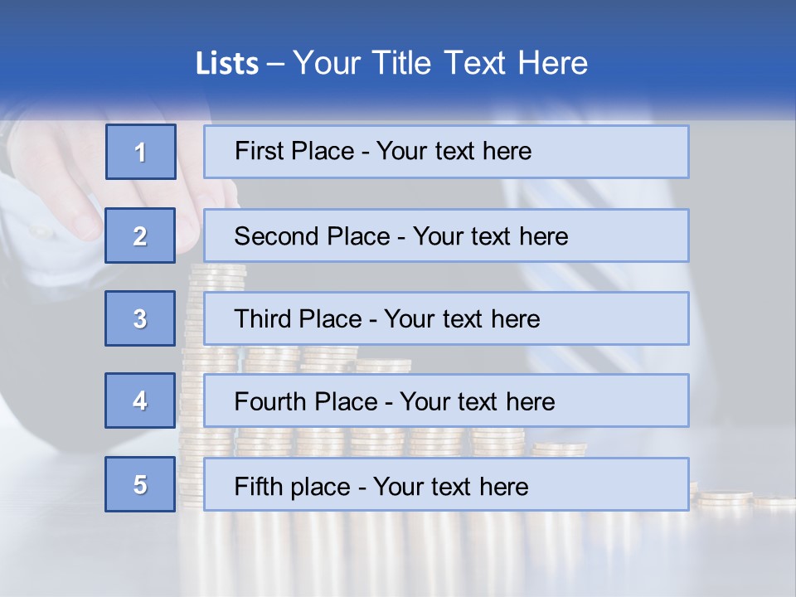Click the bold word 'Lists' in the title
Image resolution: width=796 pixels, height=597 pixels.
coord(226,63)
